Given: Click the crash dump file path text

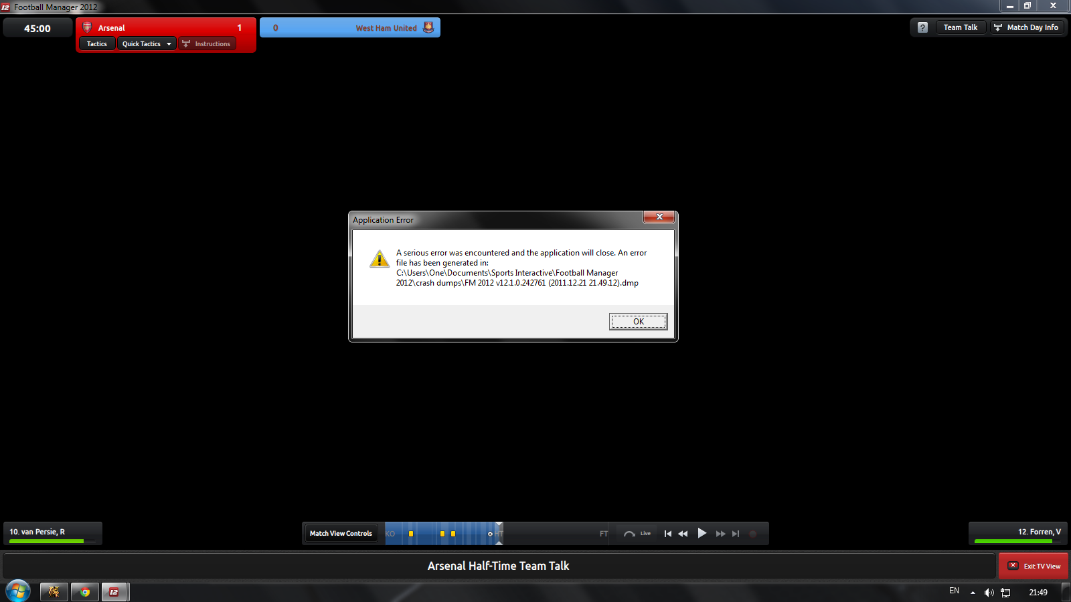Looking at the screenshot, I should [517, 278].
